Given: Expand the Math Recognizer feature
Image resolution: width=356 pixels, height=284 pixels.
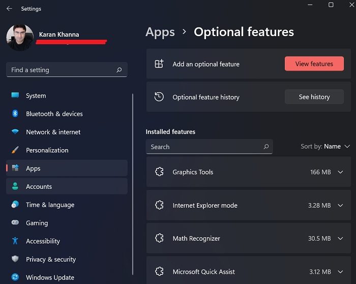Looking at the screenshot, I should pos(341,239).
